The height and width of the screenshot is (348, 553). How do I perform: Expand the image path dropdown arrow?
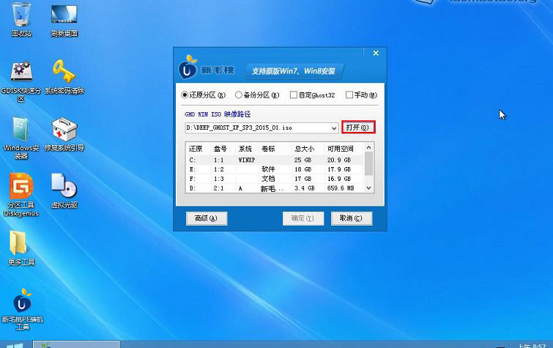pos(334,128)
